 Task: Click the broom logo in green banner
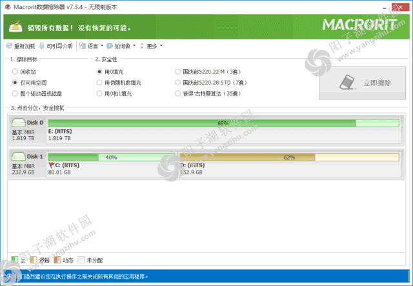coord(15,26)
